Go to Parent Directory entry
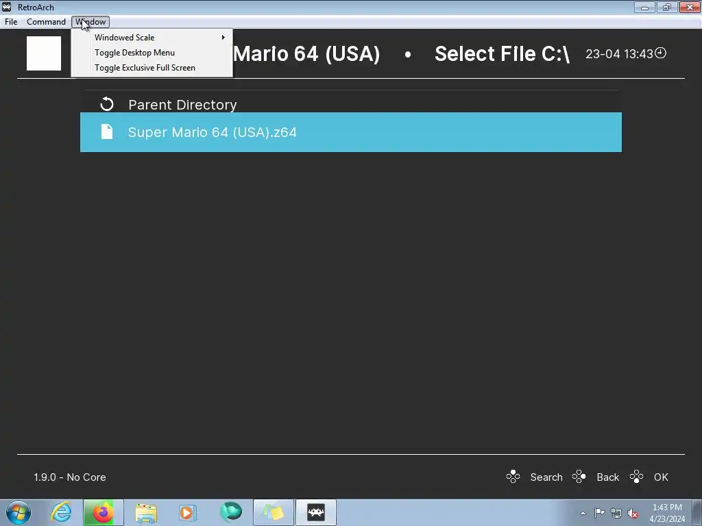Image resolution: width=702 pixels, height=526 pixels. [x=351, y=105]
